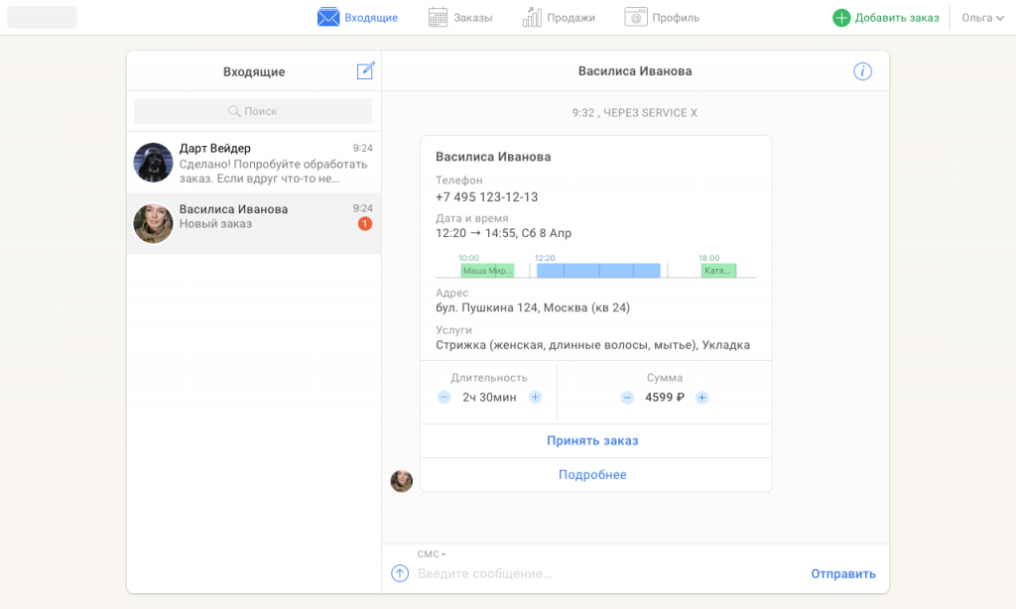Click the 12:20 → 14:55, Сб 8 Апр text
The image size is (1016, 609).
(503, 232)
